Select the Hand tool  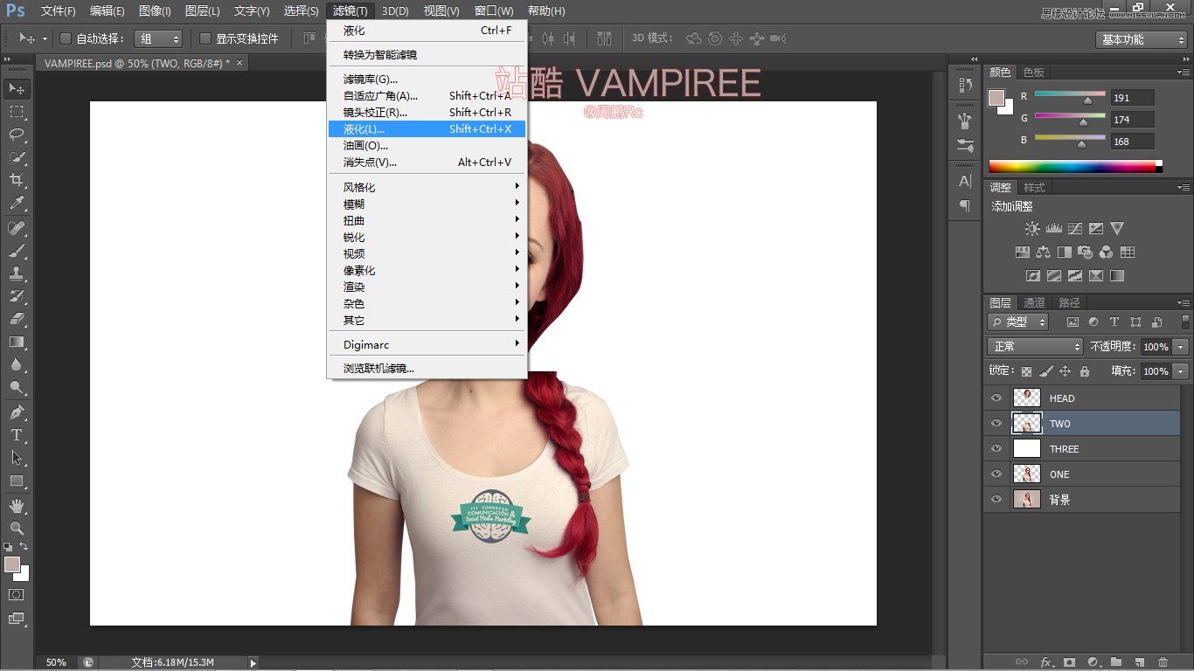point(17,506)
